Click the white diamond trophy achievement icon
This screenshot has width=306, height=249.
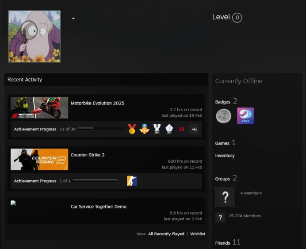pos(169,129)
